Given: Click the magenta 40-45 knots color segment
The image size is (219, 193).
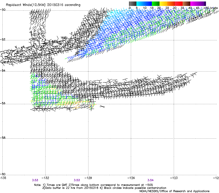Looking at the screenshot, I should [x=194, y=4].
